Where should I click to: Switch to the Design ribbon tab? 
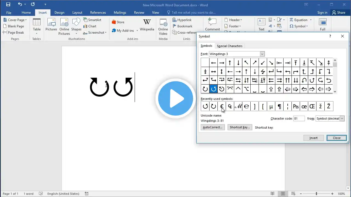[59, 13]
